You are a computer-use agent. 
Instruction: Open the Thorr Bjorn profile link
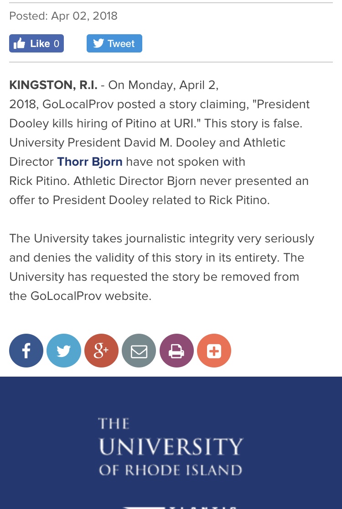[x=90, y=162]
